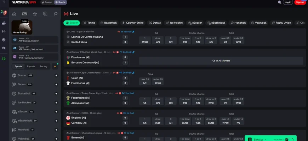
Task: Open ATP Bastad, Sweden event
Action: point(35,40)
